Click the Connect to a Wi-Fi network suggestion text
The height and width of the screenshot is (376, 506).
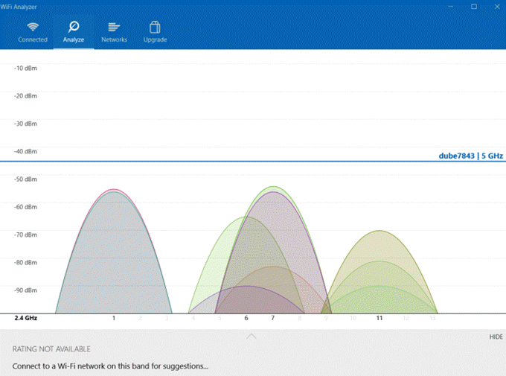(x=110, y=366)
